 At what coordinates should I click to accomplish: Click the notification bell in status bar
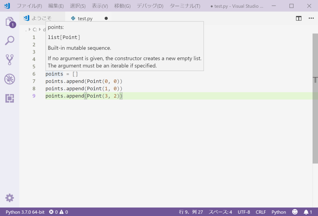pos(306,212)
